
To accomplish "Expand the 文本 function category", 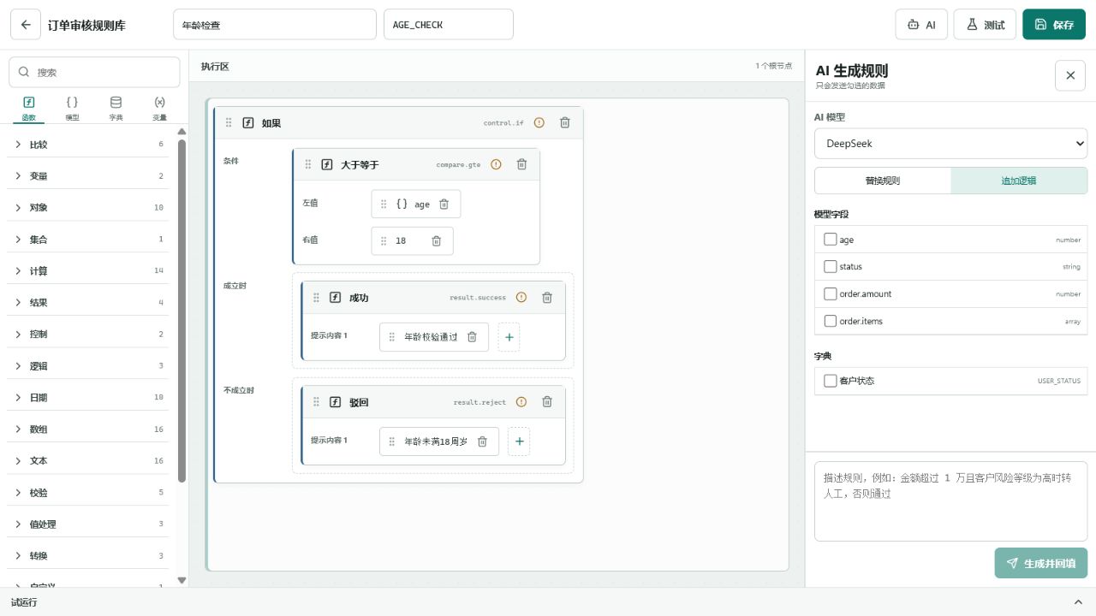I will tap(89, 461).
